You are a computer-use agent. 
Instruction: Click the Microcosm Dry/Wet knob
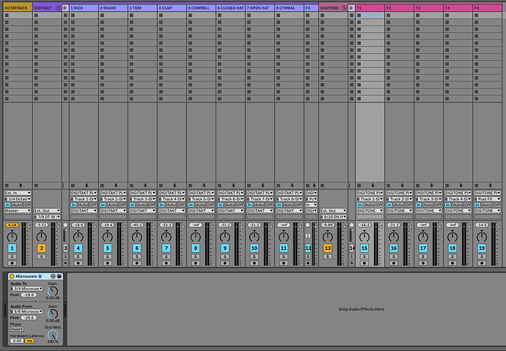pos(52,334)
